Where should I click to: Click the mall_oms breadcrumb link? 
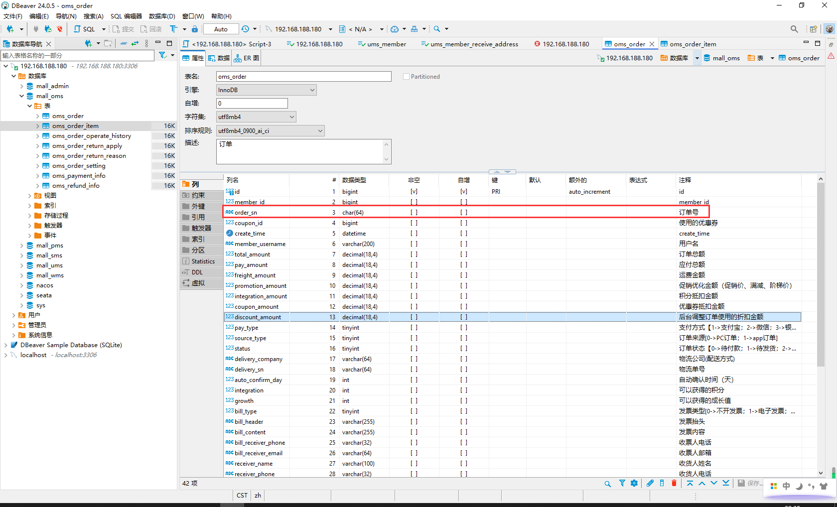pos(721,58)
